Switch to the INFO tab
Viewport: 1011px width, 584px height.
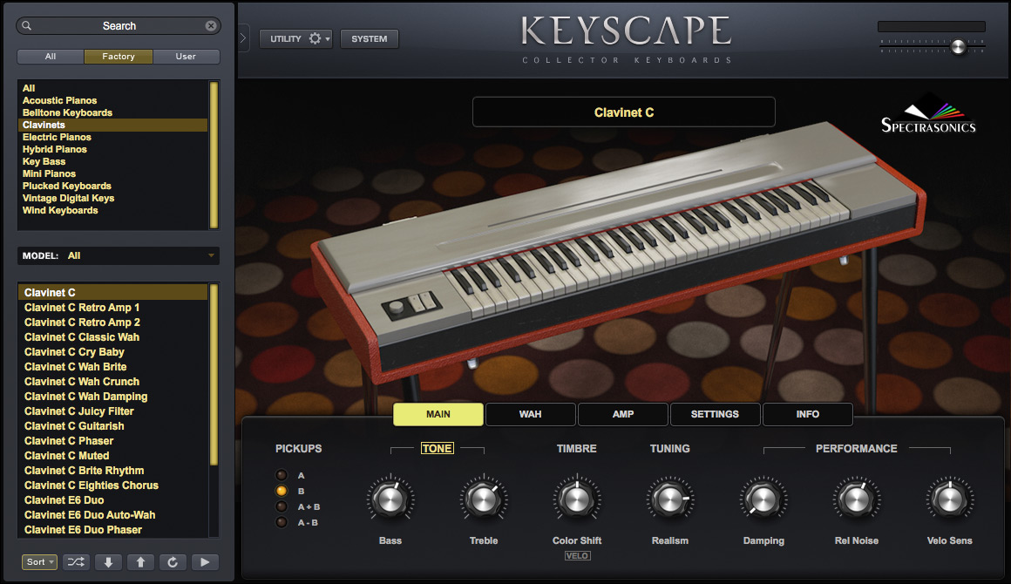(808, 414)
